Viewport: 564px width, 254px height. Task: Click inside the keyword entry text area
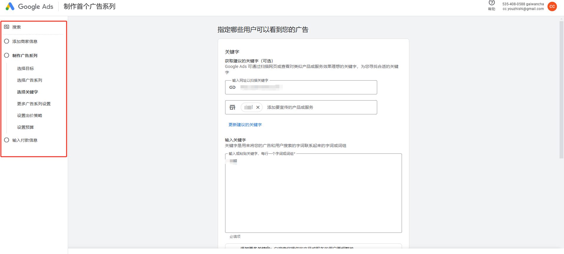[313, 193]
